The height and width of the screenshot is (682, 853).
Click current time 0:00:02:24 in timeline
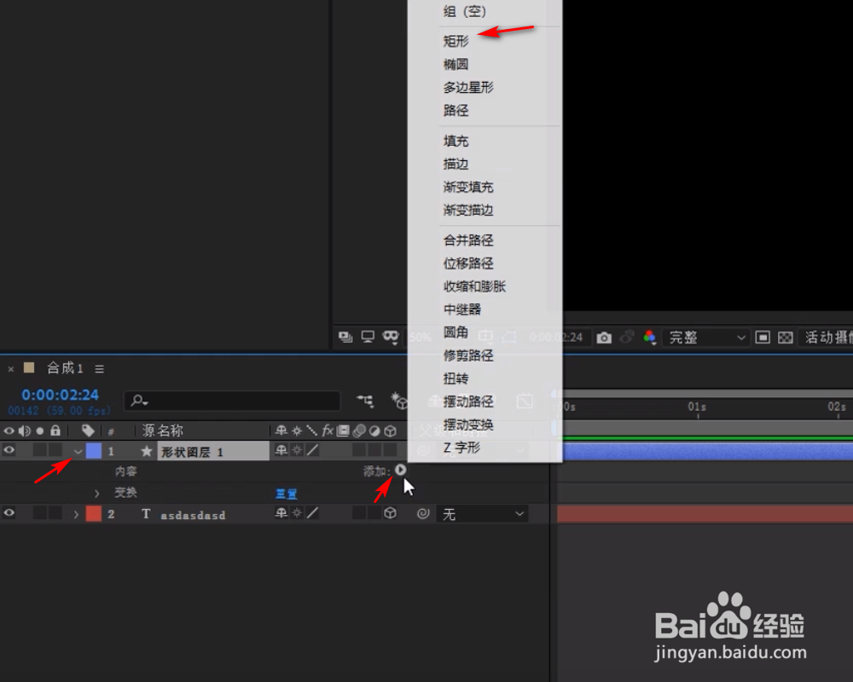tap(61, 395)
